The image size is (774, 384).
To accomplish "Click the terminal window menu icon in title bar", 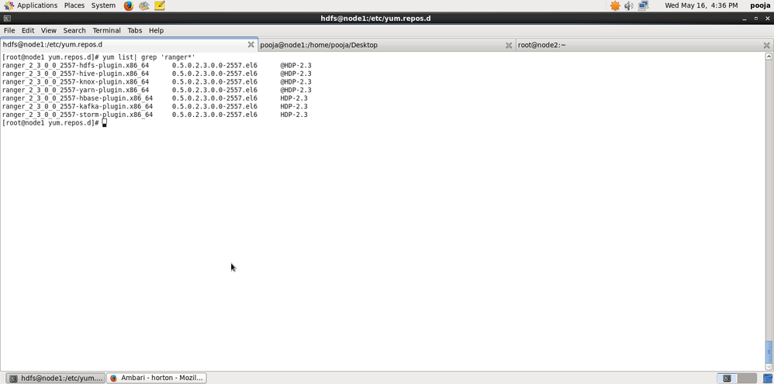I will tap(6, 19).
